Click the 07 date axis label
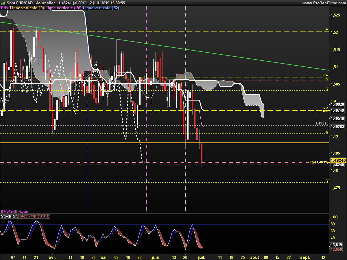Screen dimensions: 347x260 click(x=13, y=257)
